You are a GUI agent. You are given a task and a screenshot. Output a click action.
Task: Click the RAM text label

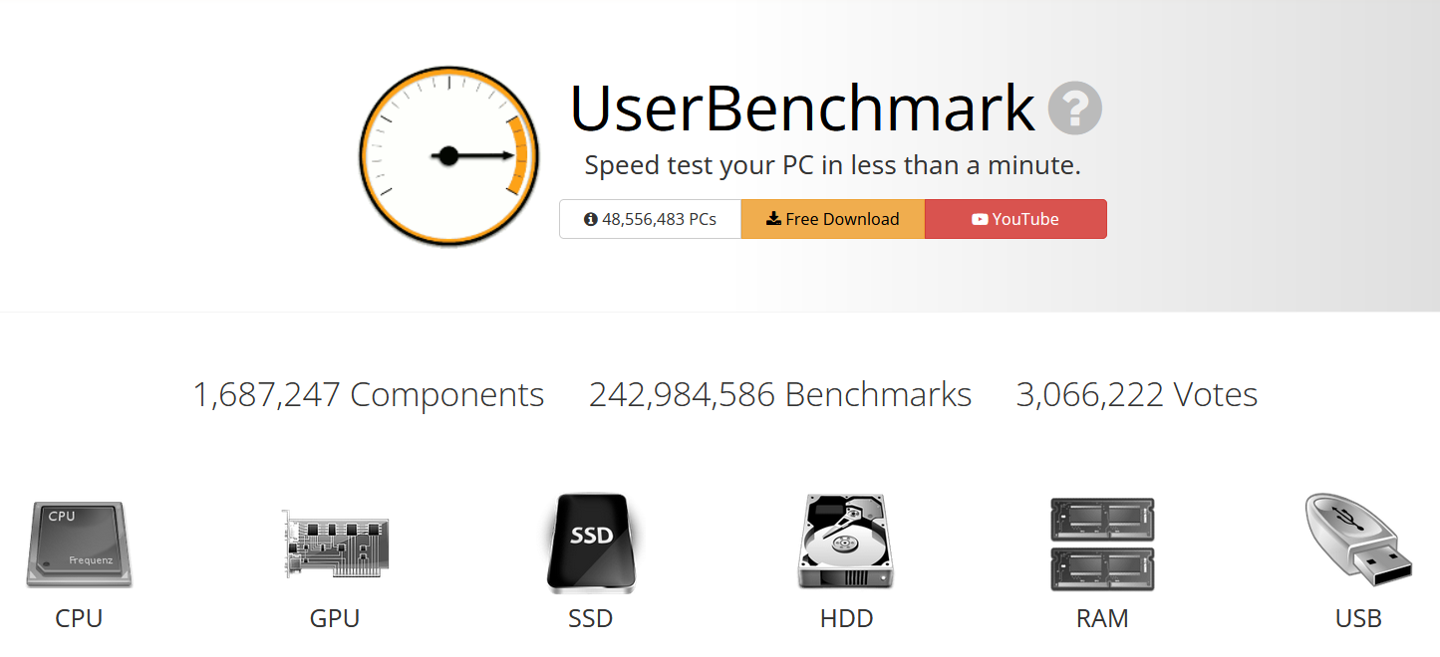[1102, 618]
